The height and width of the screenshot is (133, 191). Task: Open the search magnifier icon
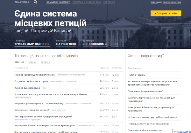[x=35, y=2]
